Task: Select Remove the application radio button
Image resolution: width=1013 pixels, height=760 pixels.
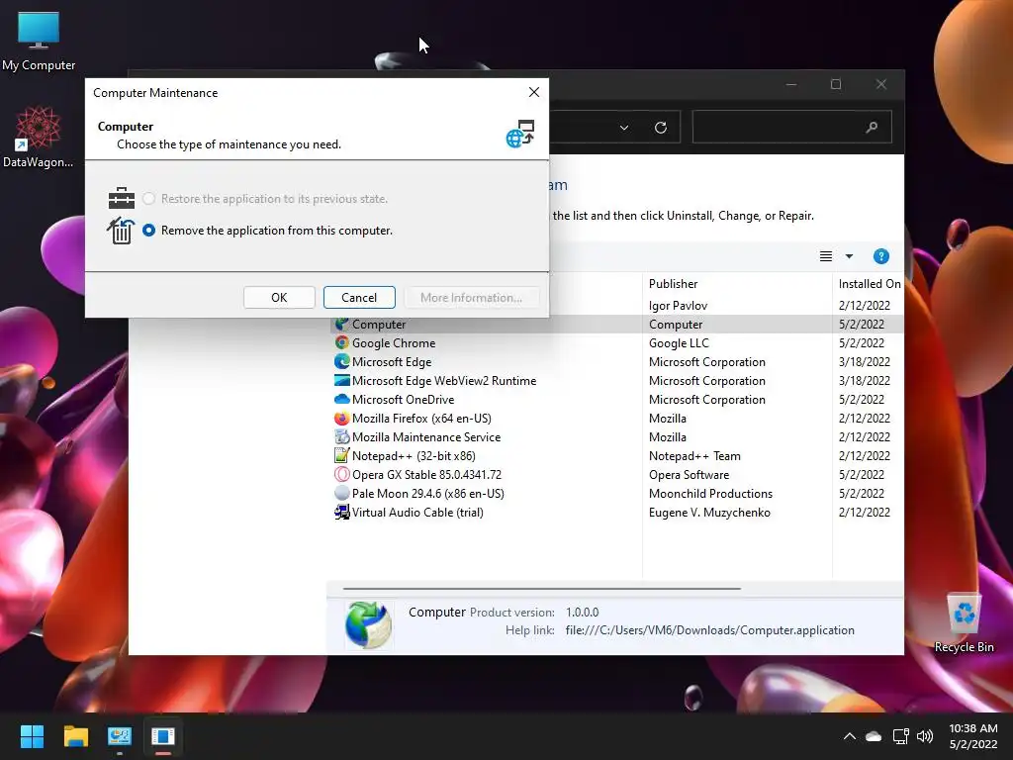Action: [x=148, y=230]
